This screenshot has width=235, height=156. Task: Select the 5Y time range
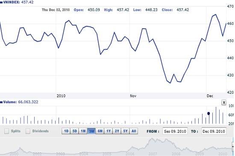pos(125,131)
